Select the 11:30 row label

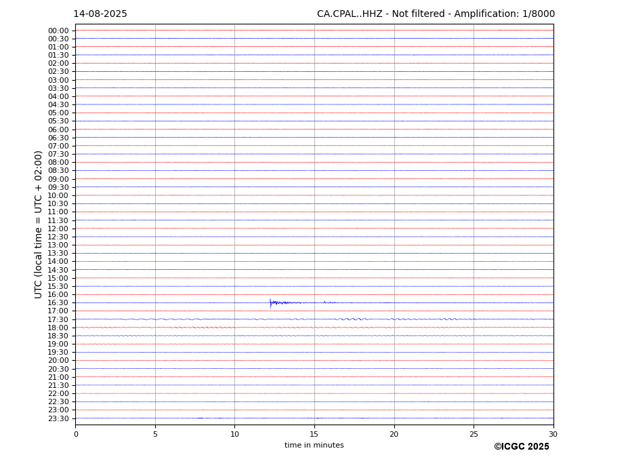tap(58, 220)
